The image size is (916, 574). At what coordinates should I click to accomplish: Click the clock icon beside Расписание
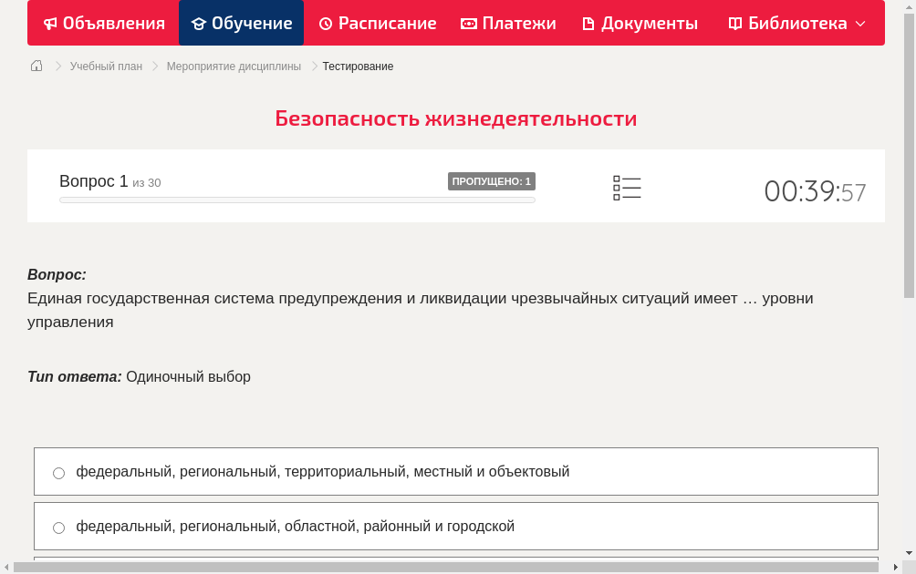pyautogui.click(x=325, y=23)
